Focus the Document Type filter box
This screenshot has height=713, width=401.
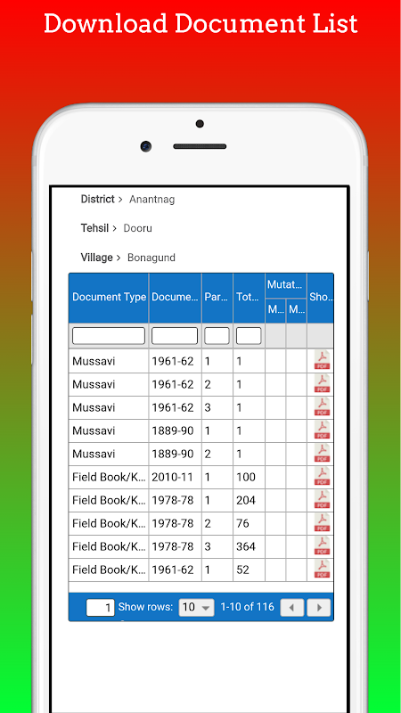[x=109, y=336]
